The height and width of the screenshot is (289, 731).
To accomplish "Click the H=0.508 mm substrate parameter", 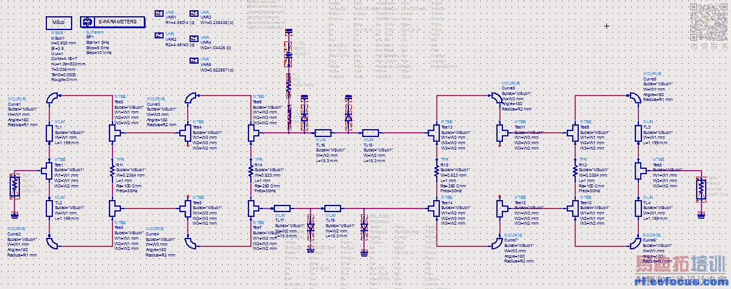I will point(63,43).
